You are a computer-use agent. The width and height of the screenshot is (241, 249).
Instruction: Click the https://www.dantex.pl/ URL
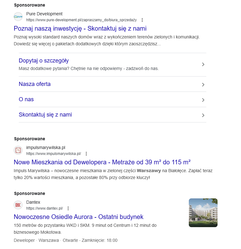pos(44,208)
